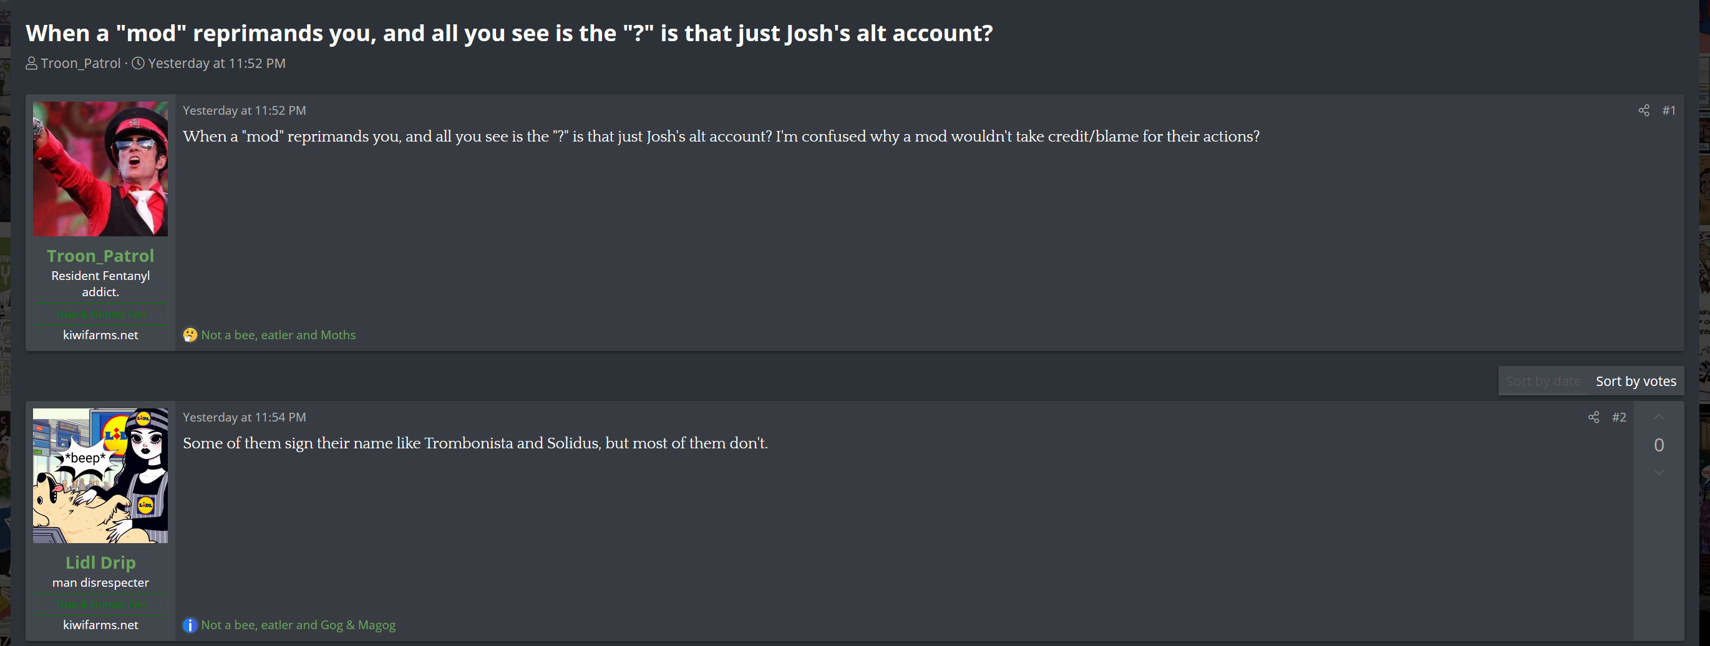Image resolution: width=1710 pixels, height=646 pixels.
Task: Switch to Sort by date
Action: [x=1543, y=382]
